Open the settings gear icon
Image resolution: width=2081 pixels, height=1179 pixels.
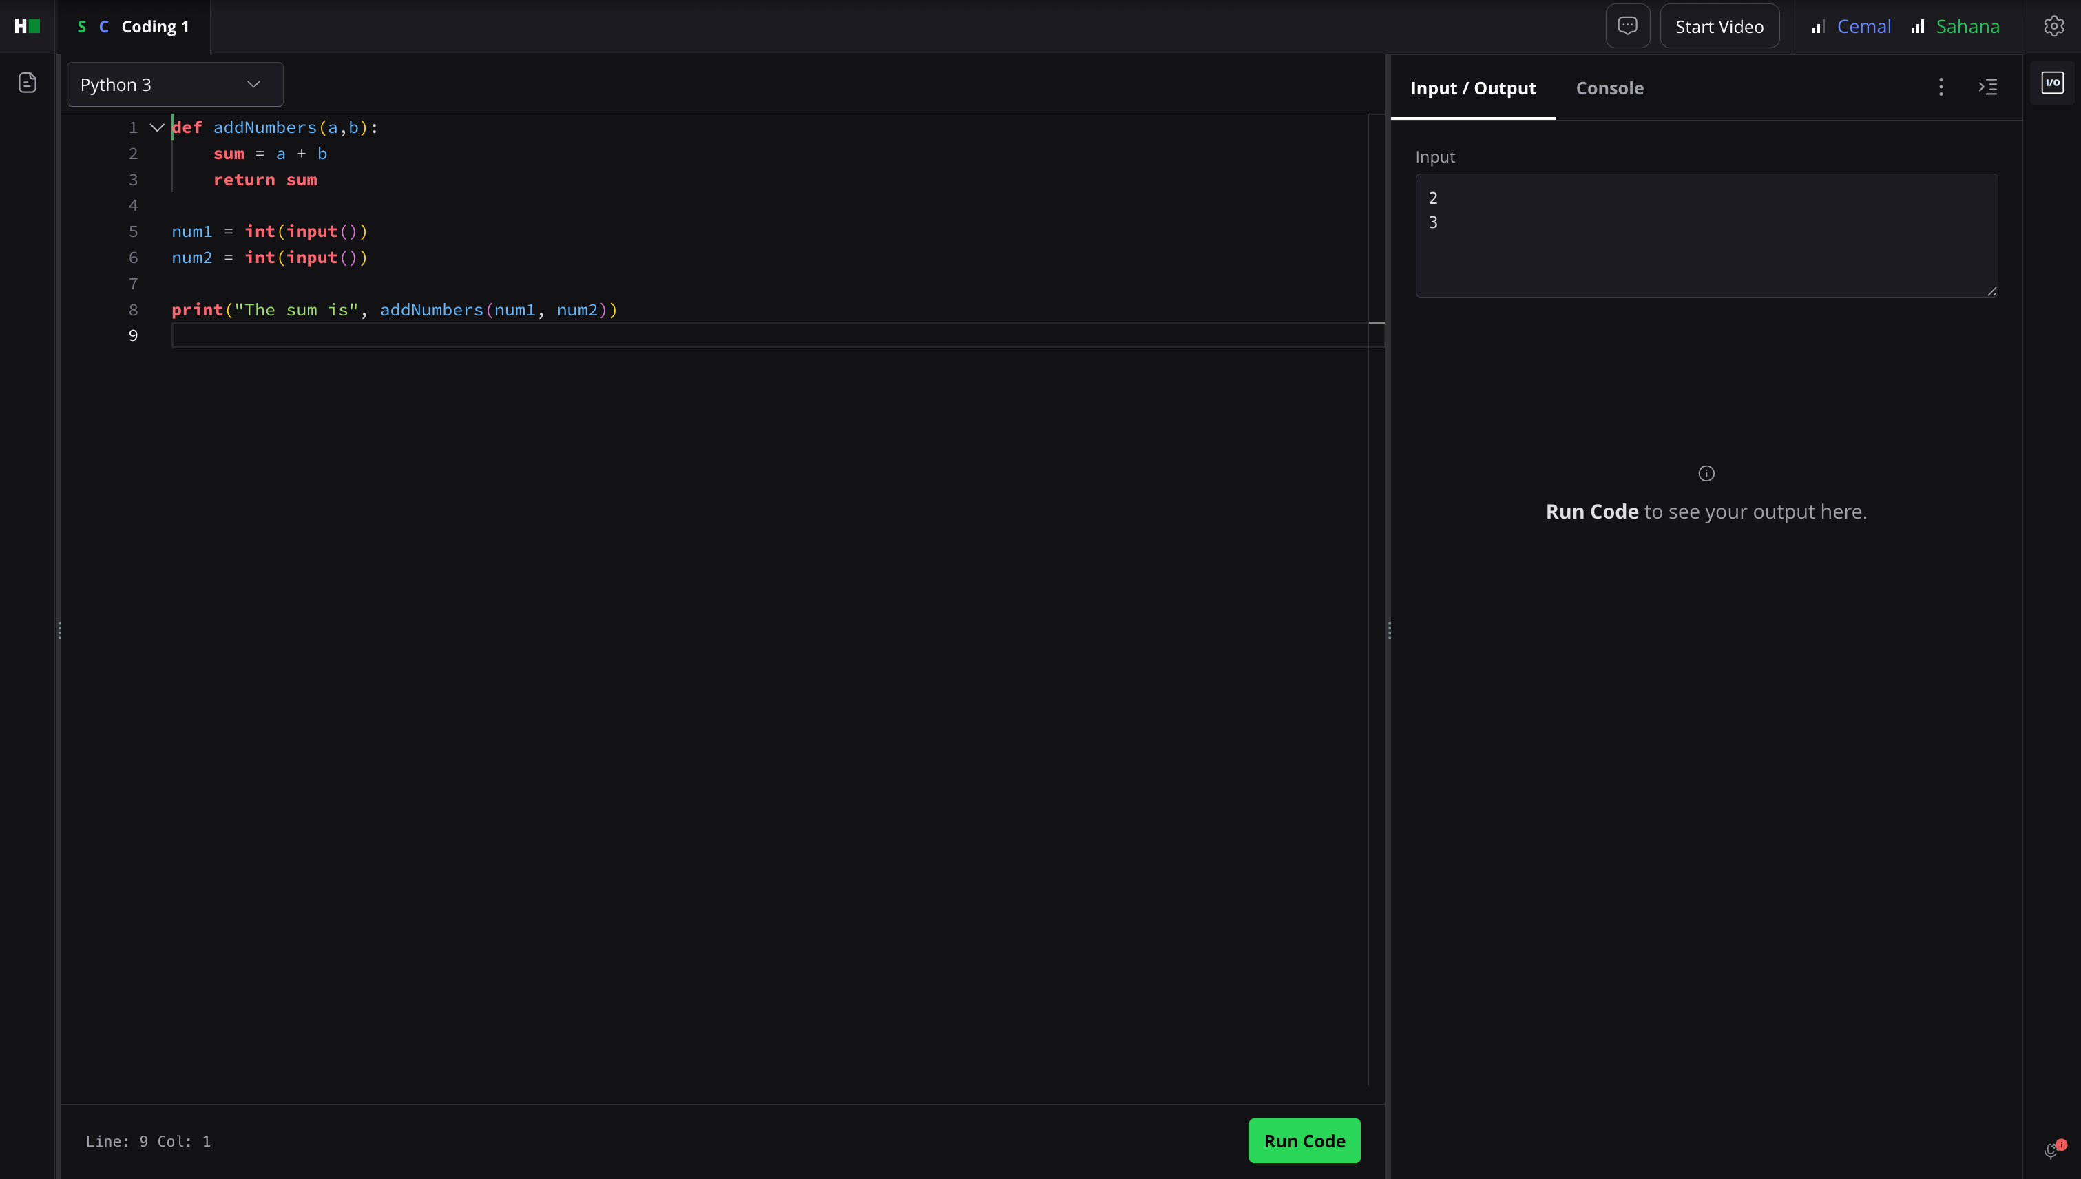tap(2053, 26)
